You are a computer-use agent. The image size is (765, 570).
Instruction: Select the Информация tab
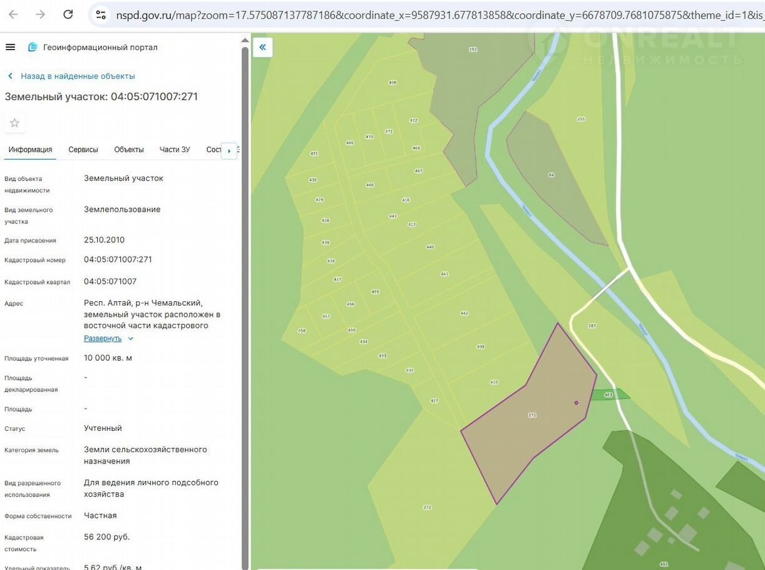click(x=30, y=150)
